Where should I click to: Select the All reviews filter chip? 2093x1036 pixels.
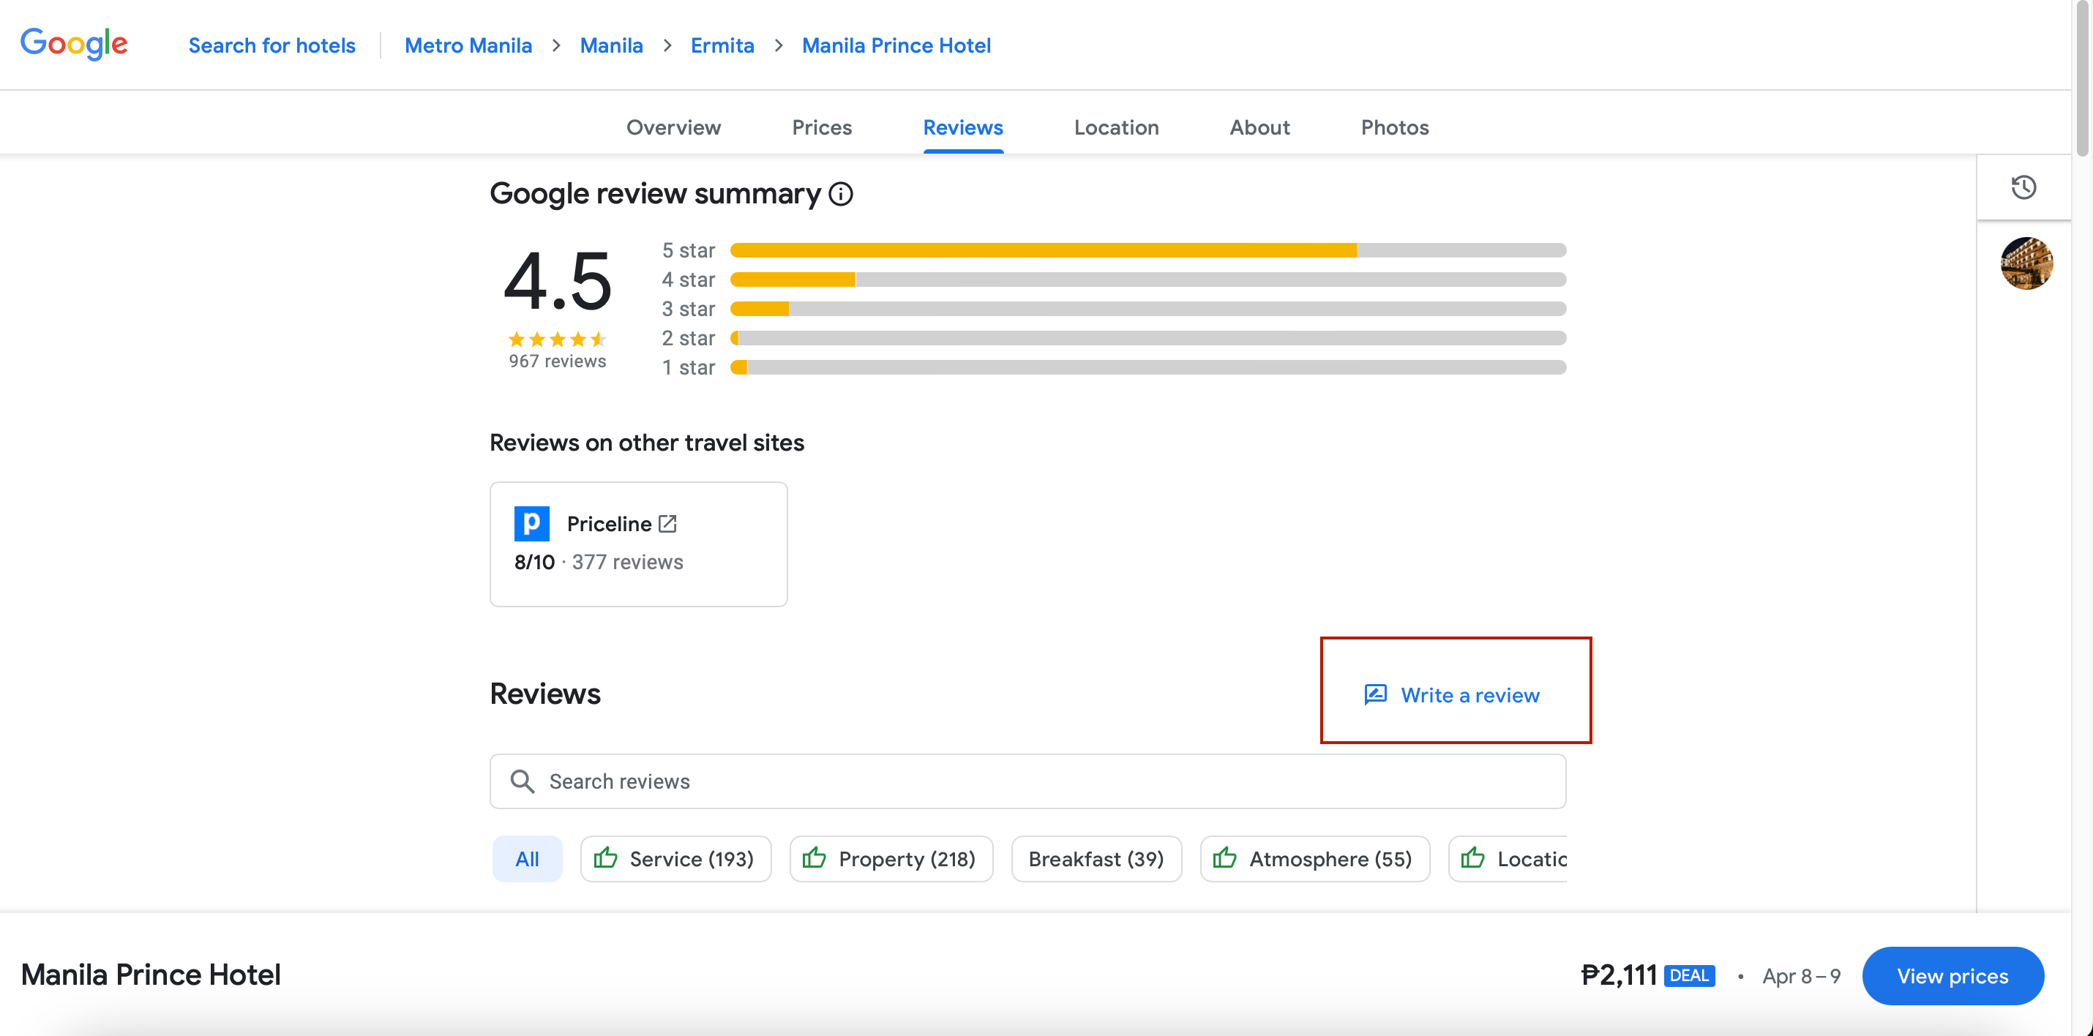tap(528, 858)
